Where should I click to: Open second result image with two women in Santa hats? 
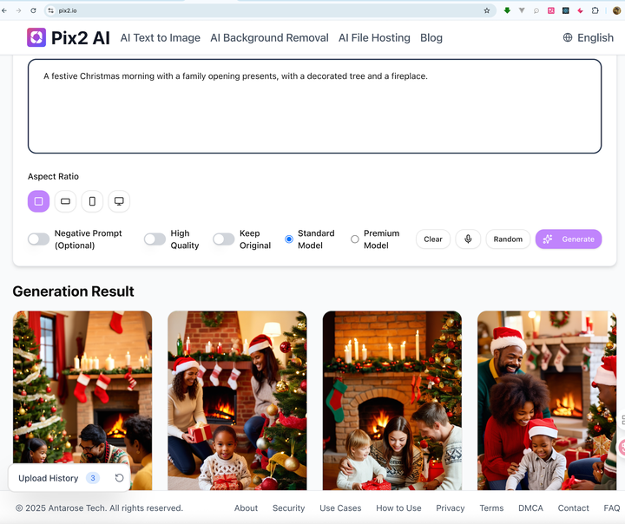(x=237, y=401)
